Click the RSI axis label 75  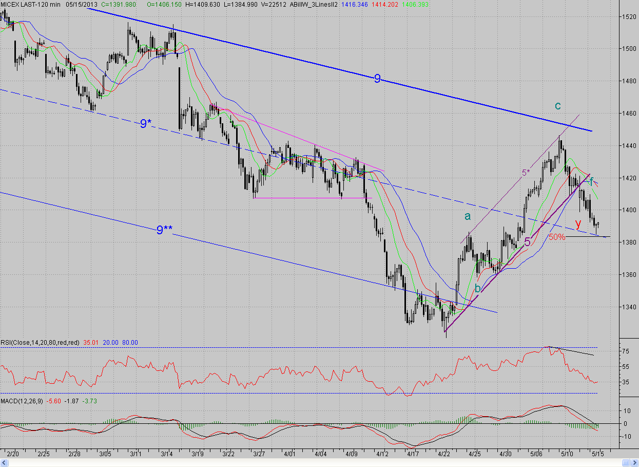pos(626,351)
